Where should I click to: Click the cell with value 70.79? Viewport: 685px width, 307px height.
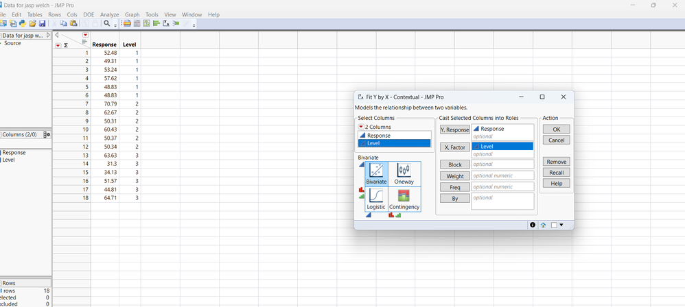(105, 103)
